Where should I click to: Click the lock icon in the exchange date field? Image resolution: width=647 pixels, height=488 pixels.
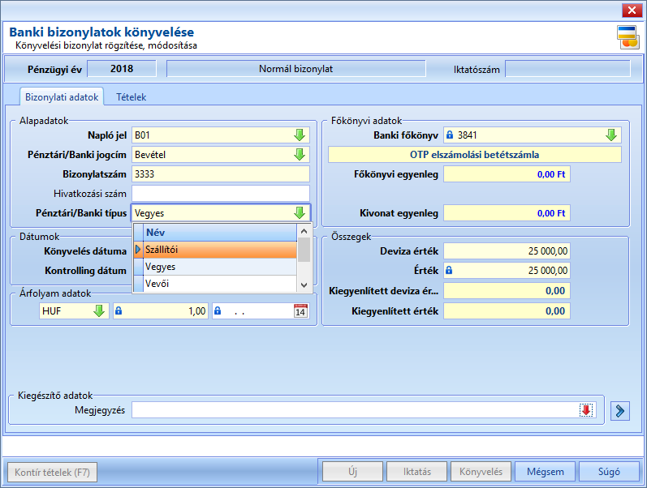click(218, 310)
